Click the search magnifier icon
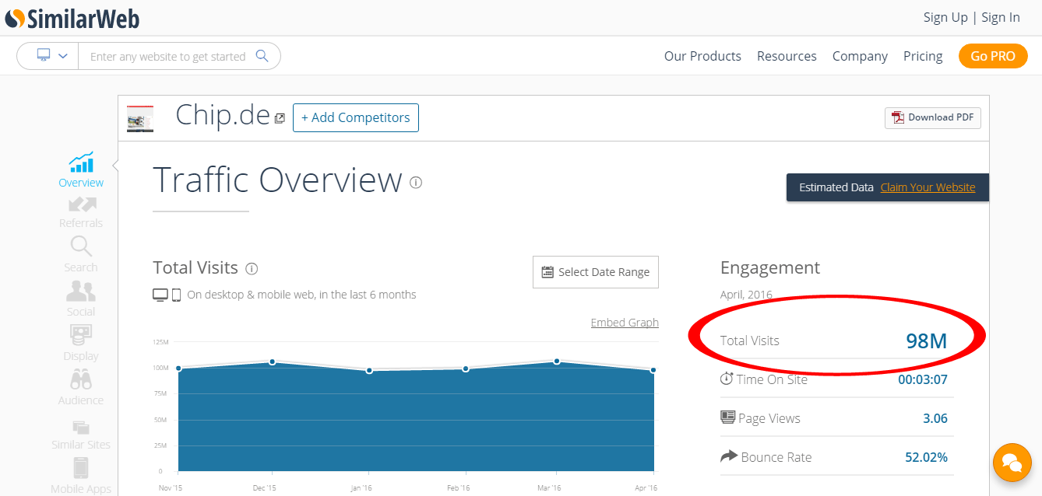1042x496 pixels. point(262,56)
